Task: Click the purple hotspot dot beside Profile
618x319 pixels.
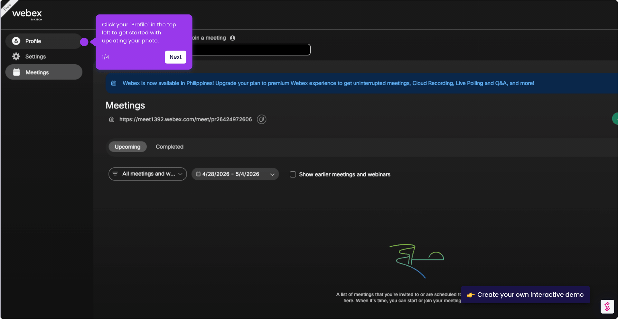Action: pyautogui.click(x=84, y=42)
